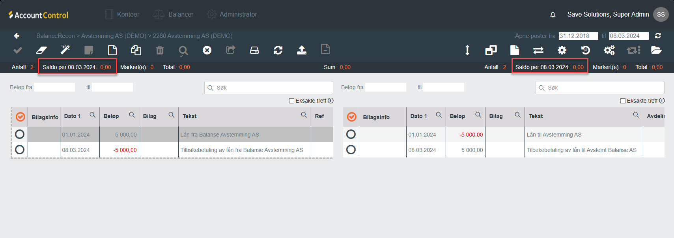Open the Balancer menu
The image size is (674, 238).
tap(173, 15)
